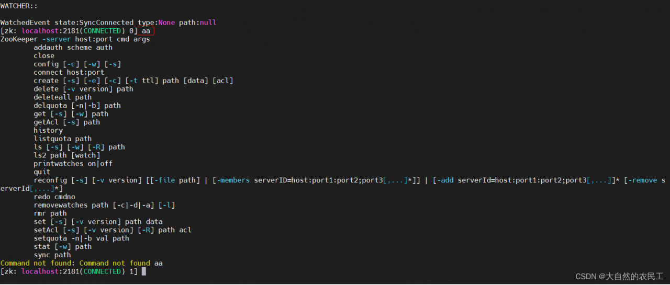Click the 'addauth scheme auth' help line
The width and height of the screenshot is (670, 285).
click(x=73, y=48)
